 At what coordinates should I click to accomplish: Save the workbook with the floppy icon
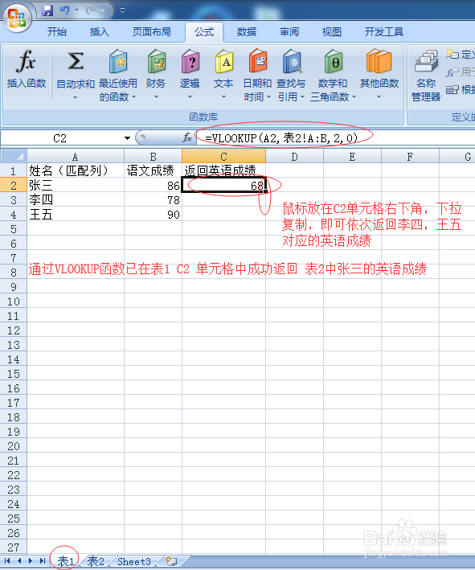(47, 10)
